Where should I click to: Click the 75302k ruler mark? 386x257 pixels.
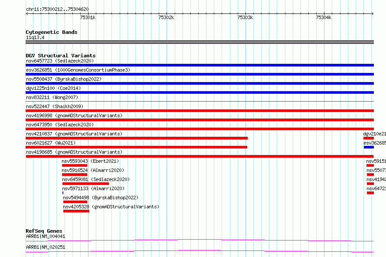pos(166,17)
